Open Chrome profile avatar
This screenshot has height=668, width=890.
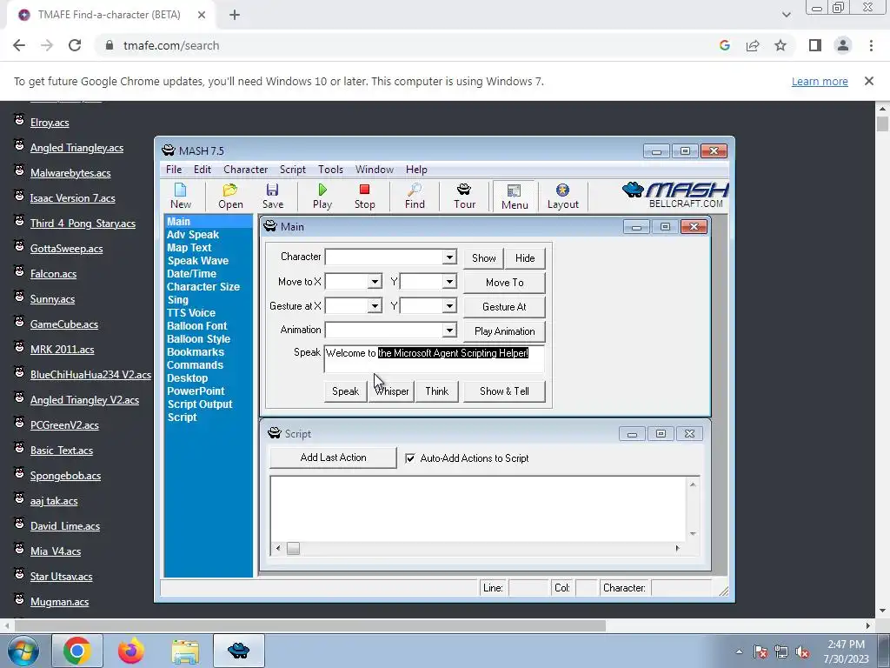tap(843, 45)
